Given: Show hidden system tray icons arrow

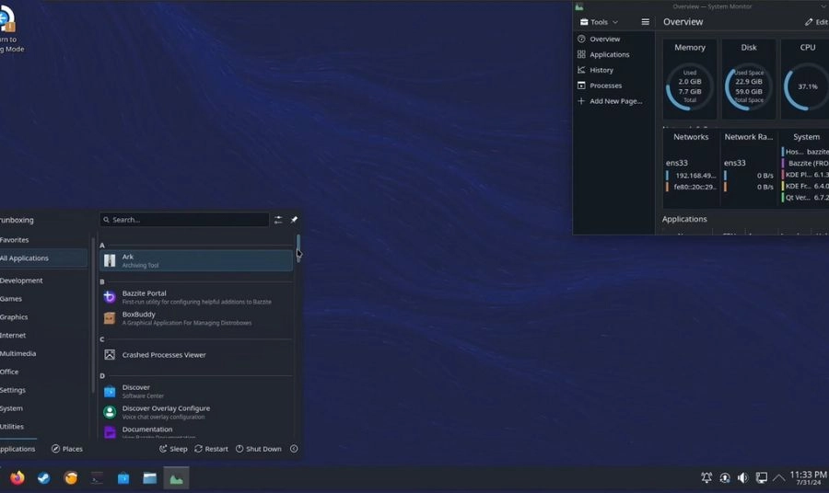Looking at the screenshot, I should coord(778,478).
